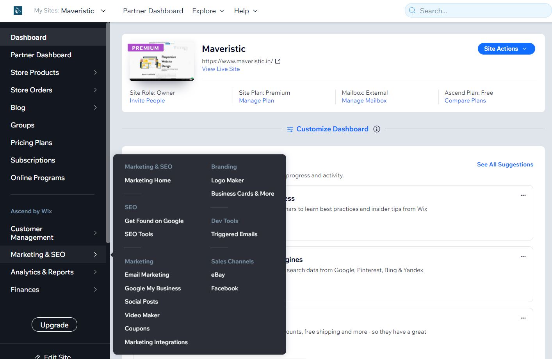Viewport: 552px width, 359px height.
Task: Open See All Suggestions
Action: pyautogui.click(x=505, y=164)
